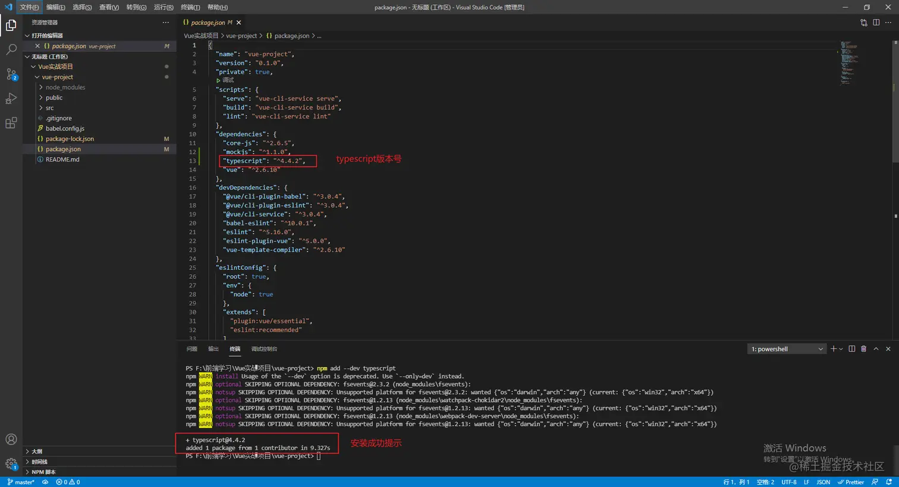Switch to the 问题 panel tab
The height and width of the screenshot is (487, 899).
[x=191, y=349]
